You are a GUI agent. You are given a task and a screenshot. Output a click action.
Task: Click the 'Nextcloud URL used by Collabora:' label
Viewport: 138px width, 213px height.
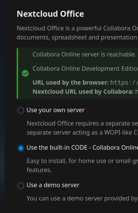click(83, 91)
